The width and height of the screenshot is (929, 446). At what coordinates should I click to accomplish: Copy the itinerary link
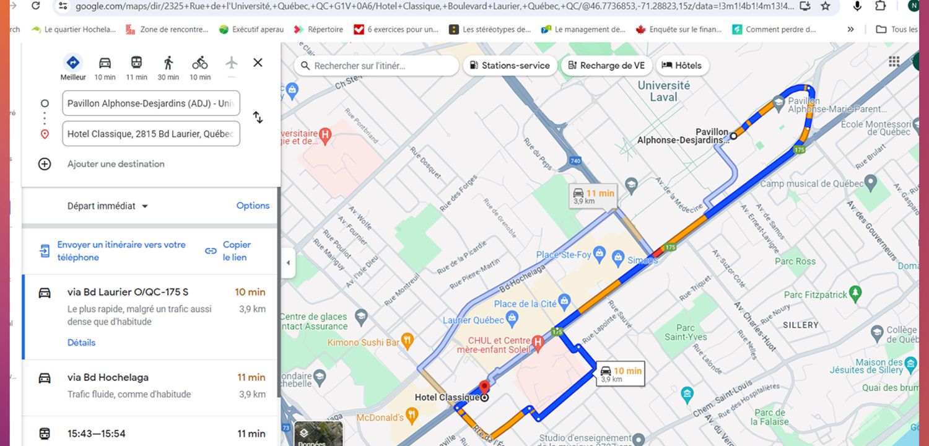point(229,251)
